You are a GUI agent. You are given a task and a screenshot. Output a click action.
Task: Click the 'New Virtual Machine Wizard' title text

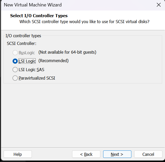(x=33, y=5)
